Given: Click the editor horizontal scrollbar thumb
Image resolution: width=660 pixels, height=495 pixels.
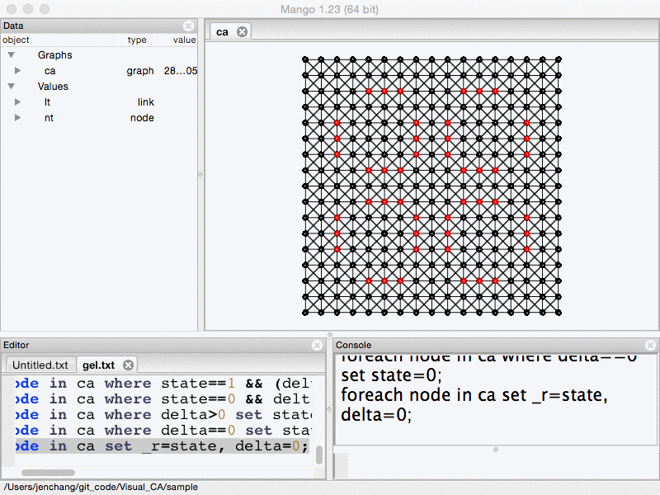Looking at the screenshot, I should 48,473.
